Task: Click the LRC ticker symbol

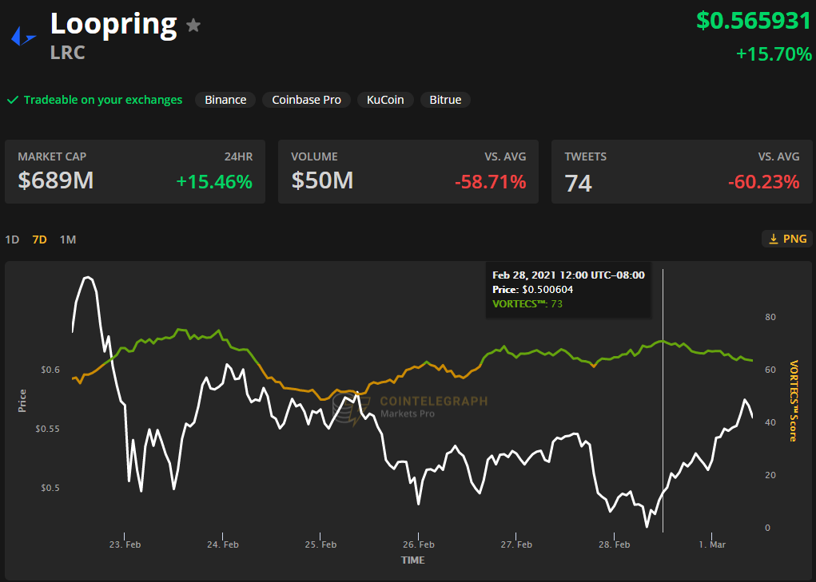Action: click(68, 53)
